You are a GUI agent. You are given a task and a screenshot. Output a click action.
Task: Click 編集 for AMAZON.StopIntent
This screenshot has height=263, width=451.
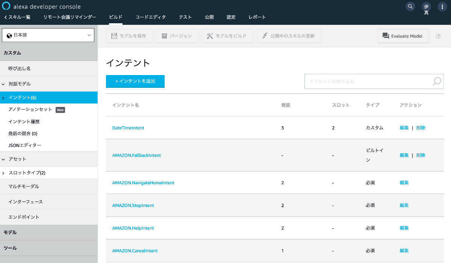click(404, 206)
